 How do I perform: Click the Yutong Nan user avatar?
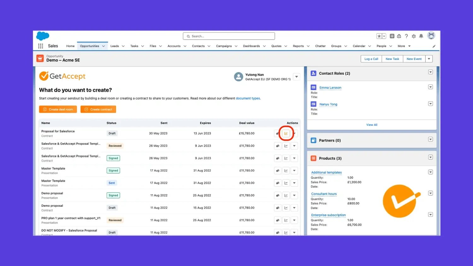pyautogui.click(x=238, y=77)
